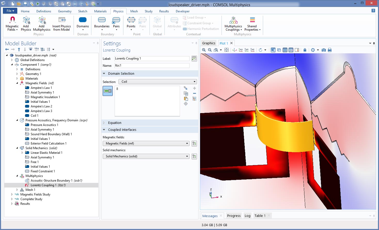379x230 pixels.
Task: Open the Mesh ribbon tab
Action: pyautogui.click(x=134, y=11)
